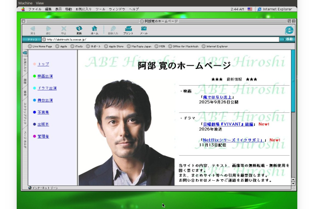Screen dimensions: 314x209
Task: Click the scrollbar down arrow
Action: coord(293,183)
